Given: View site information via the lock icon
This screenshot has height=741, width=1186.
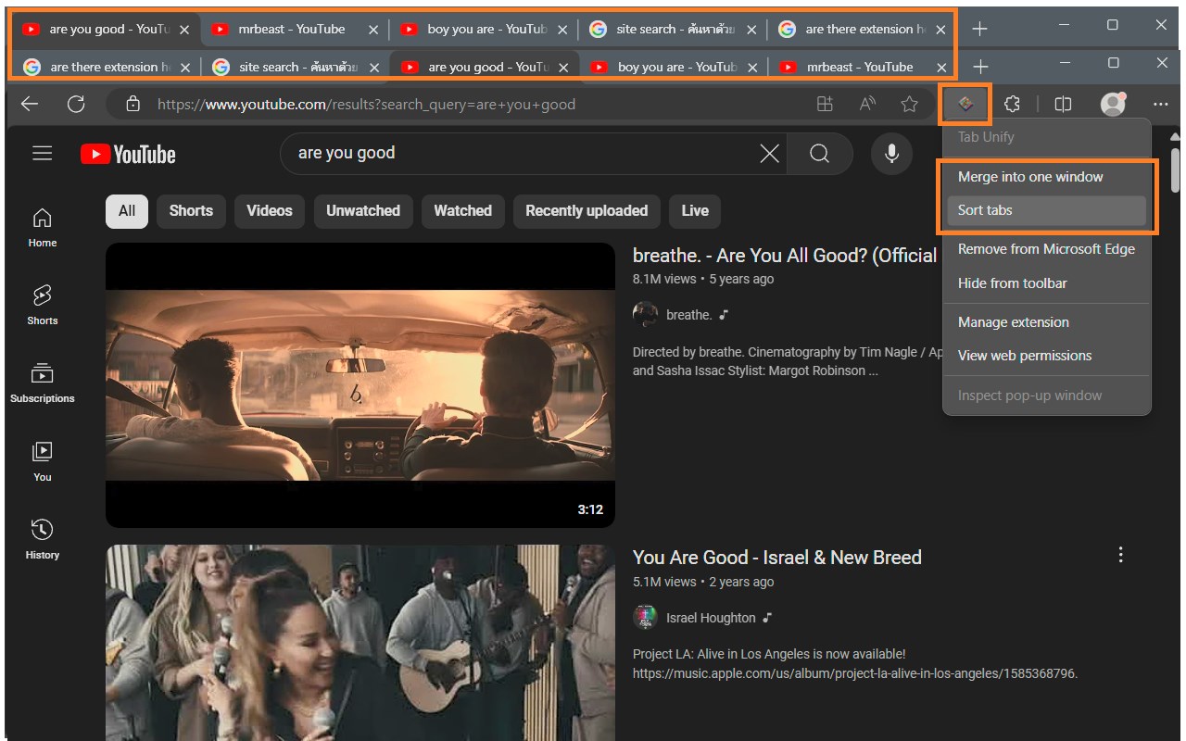Looking at the screenshot, I should (x=132, y=104).
